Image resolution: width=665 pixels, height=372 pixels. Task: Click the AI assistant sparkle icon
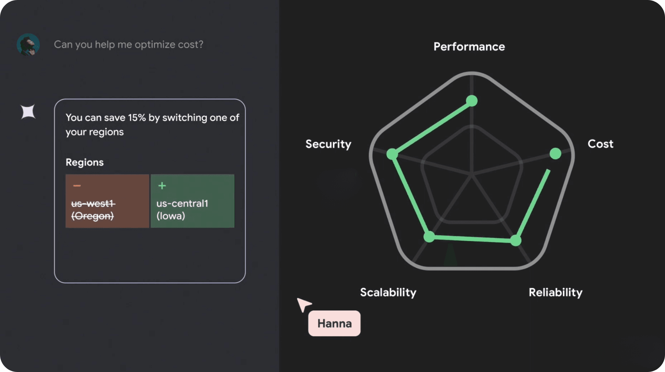pyautogui.click(x=28, y=112)
